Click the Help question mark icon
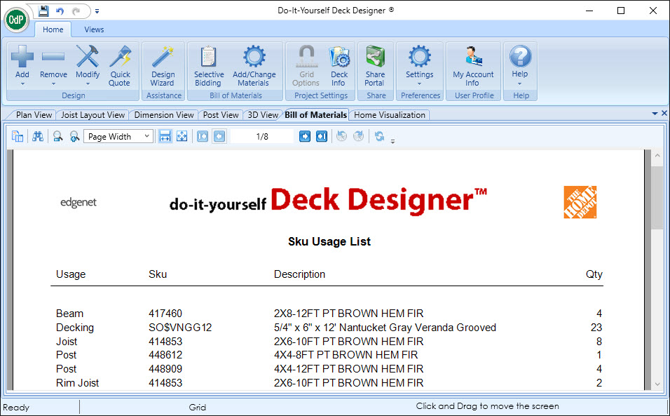 point(520,56)
